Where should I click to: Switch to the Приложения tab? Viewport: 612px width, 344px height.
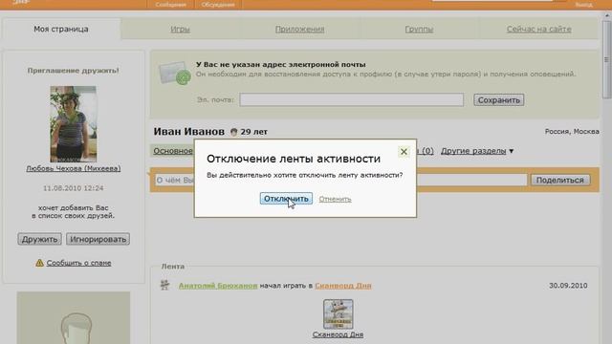pyautogui.click(x=299, y=29)
